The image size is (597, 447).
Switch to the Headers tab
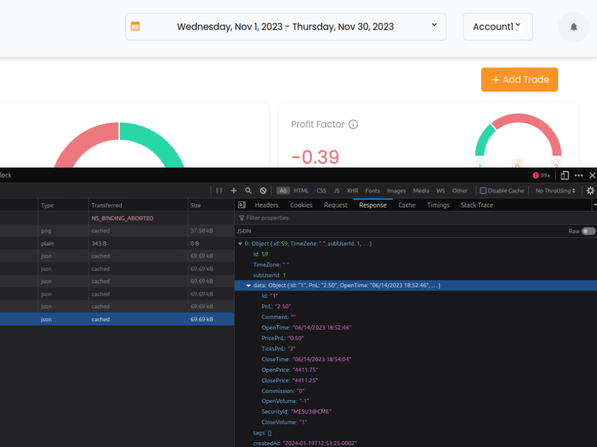pyautogui.click(x=266, y=205)
